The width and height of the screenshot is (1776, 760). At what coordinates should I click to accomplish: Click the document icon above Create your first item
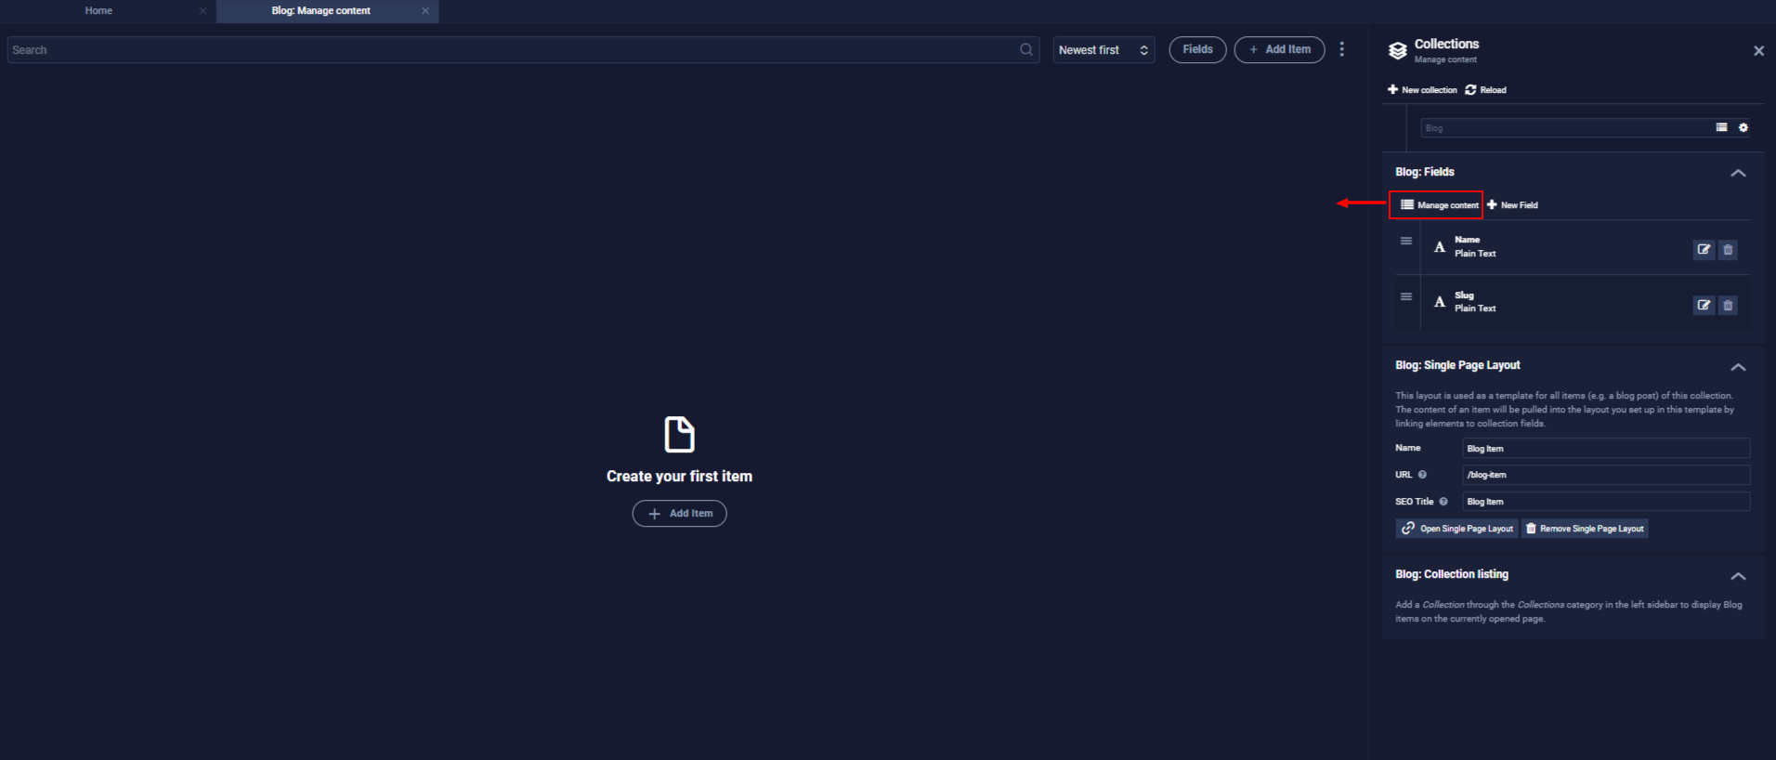point(680,434)
